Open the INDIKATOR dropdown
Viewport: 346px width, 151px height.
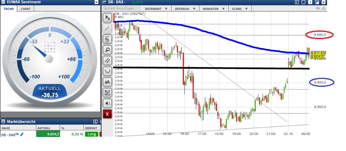click(214, 9)
